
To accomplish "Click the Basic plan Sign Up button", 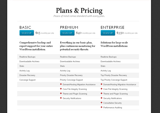I will coord(27,33).
